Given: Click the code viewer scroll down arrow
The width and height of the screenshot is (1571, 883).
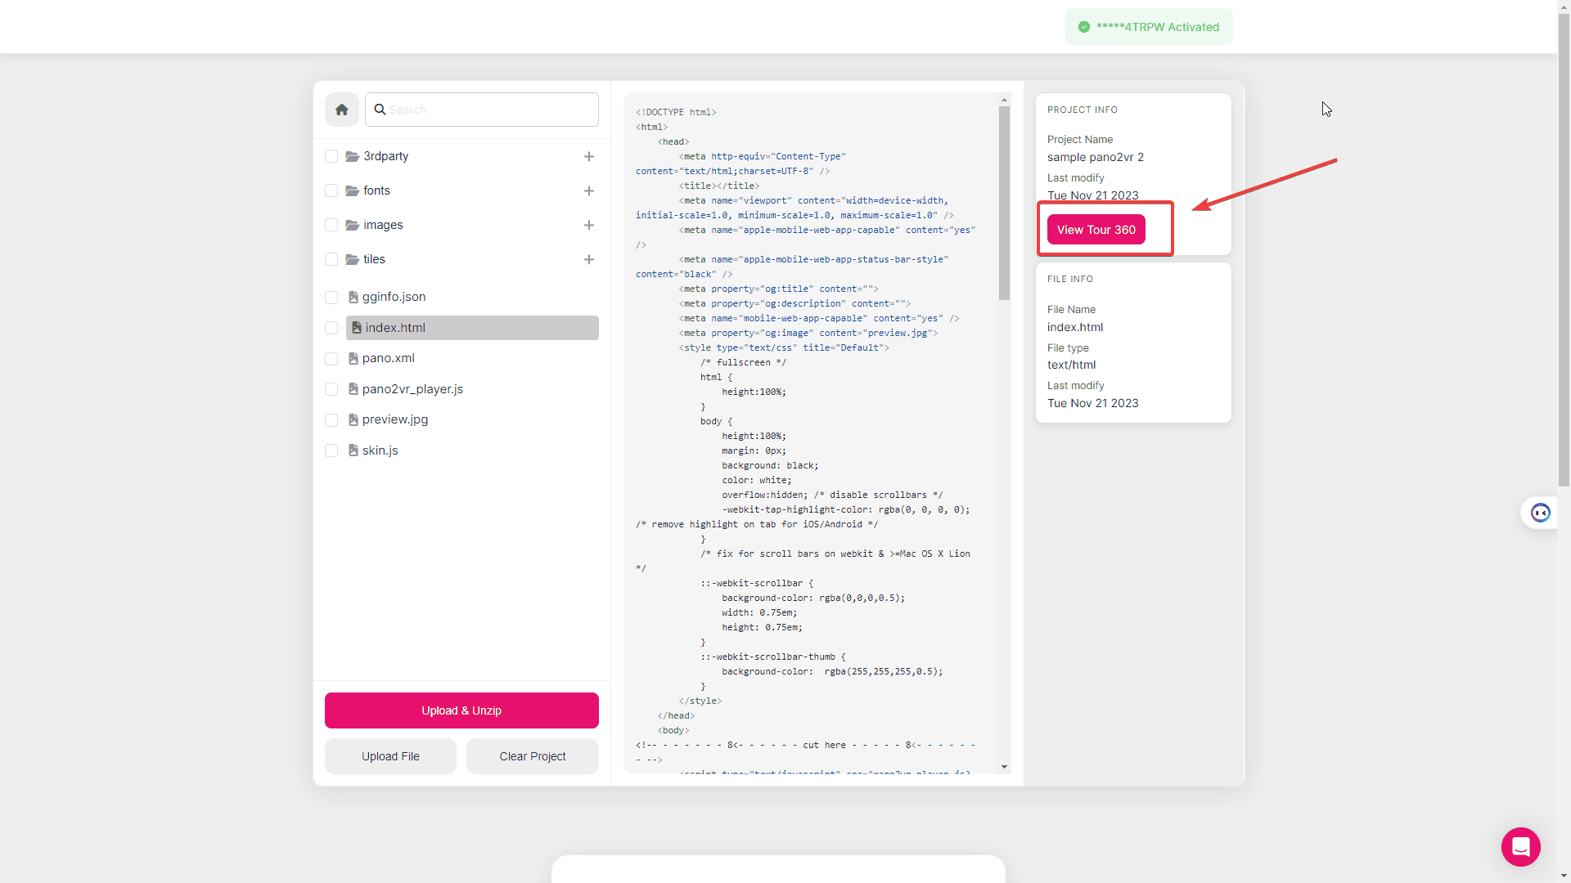Looking at the screenshot, I should tap(1004, 767).
